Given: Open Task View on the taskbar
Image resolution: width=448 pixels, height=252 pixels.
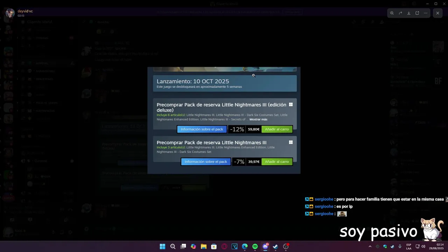Looking at the screenshot, I should click(183, 246).
